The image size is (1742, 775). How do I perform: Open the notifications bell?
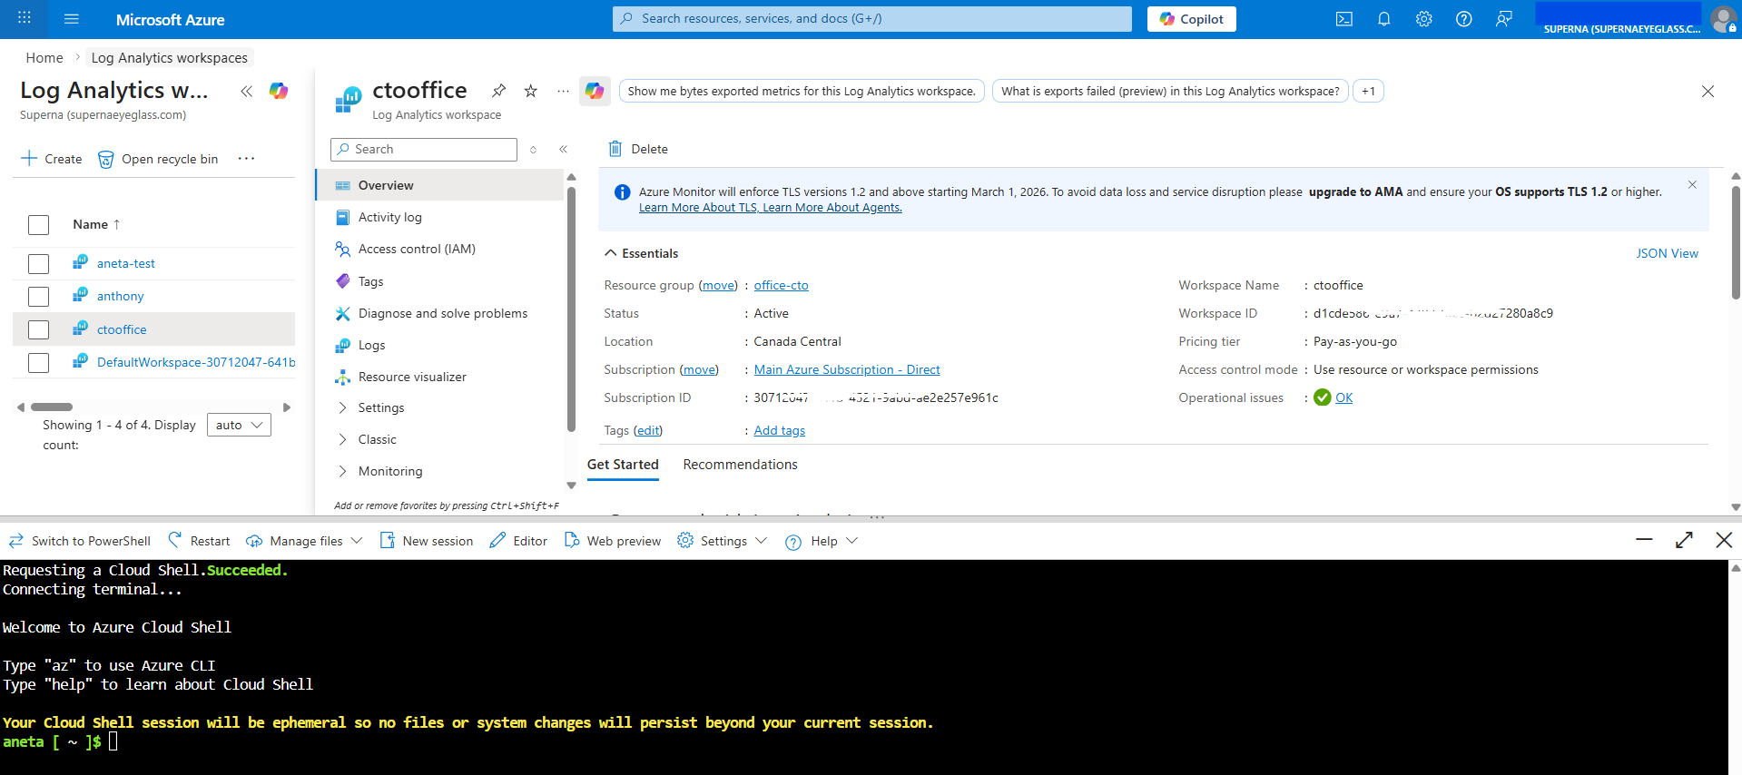coord(1384,19)
